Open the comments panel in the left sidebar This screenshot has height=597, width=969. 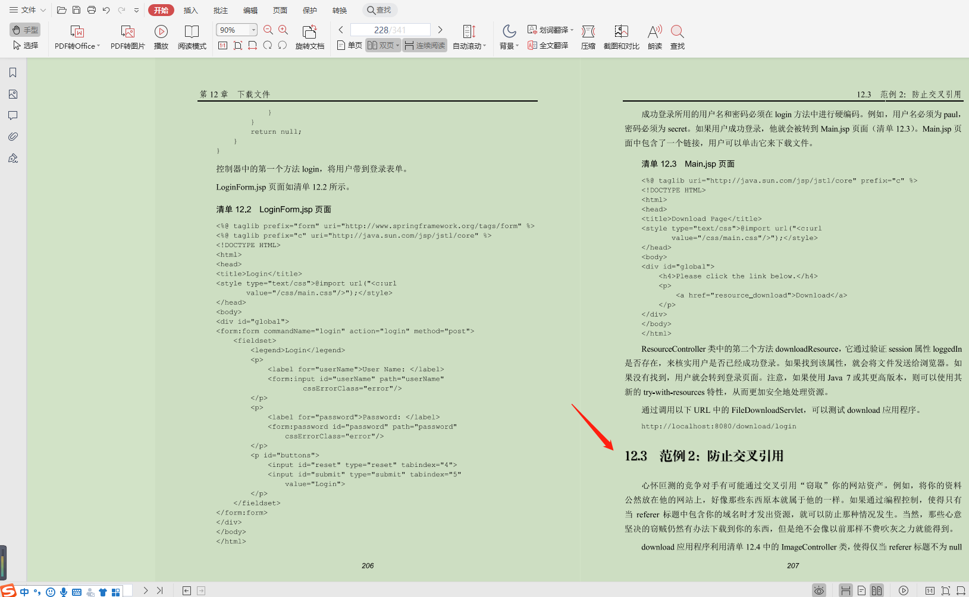(x=13, y=115)
